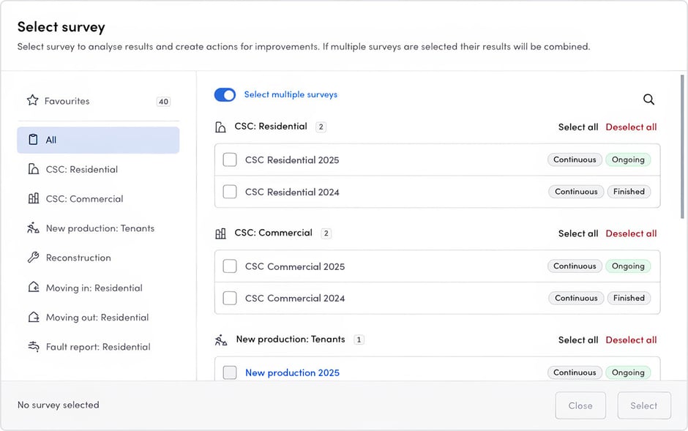Click the CSC Commercial 2025 survey name
The width and height of the screenshot is (688, 431).
tap(295, 266)
